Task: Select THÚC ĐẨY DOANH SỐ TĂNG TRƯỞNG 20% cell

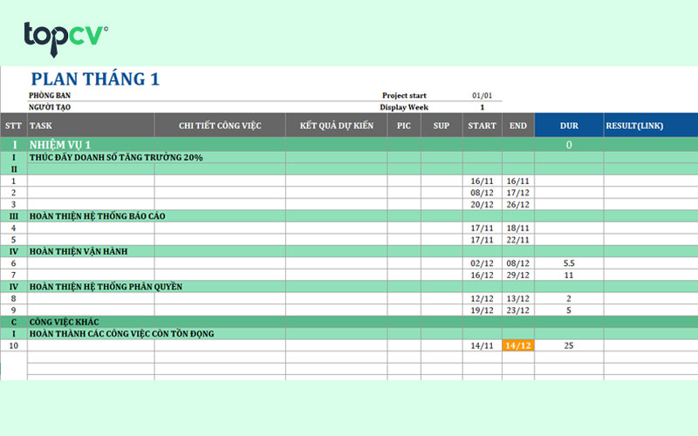Action: [116, 158]
